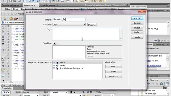Close the Juego de registros dialog
The height and width of the screenshot is (96, 171).
[142, 11]
